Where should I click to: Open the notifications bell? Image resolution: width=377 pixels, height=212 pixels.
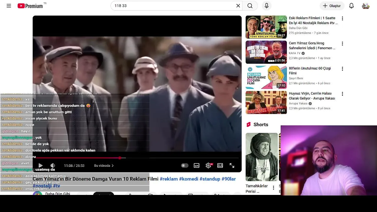[x=351, y=6]
